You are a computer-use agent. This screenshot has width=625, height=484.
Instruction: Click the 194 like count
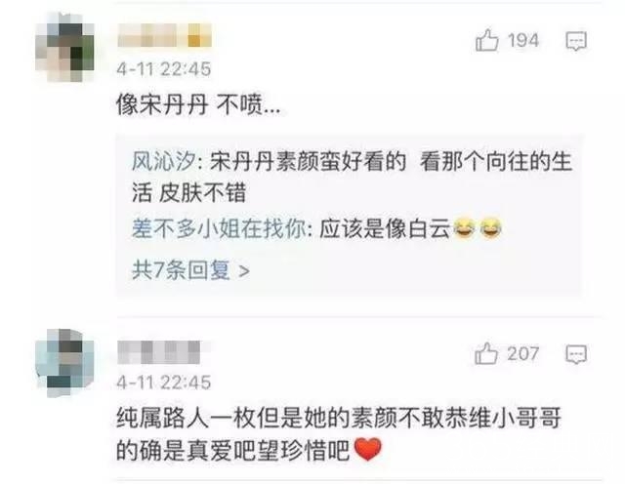522,40
